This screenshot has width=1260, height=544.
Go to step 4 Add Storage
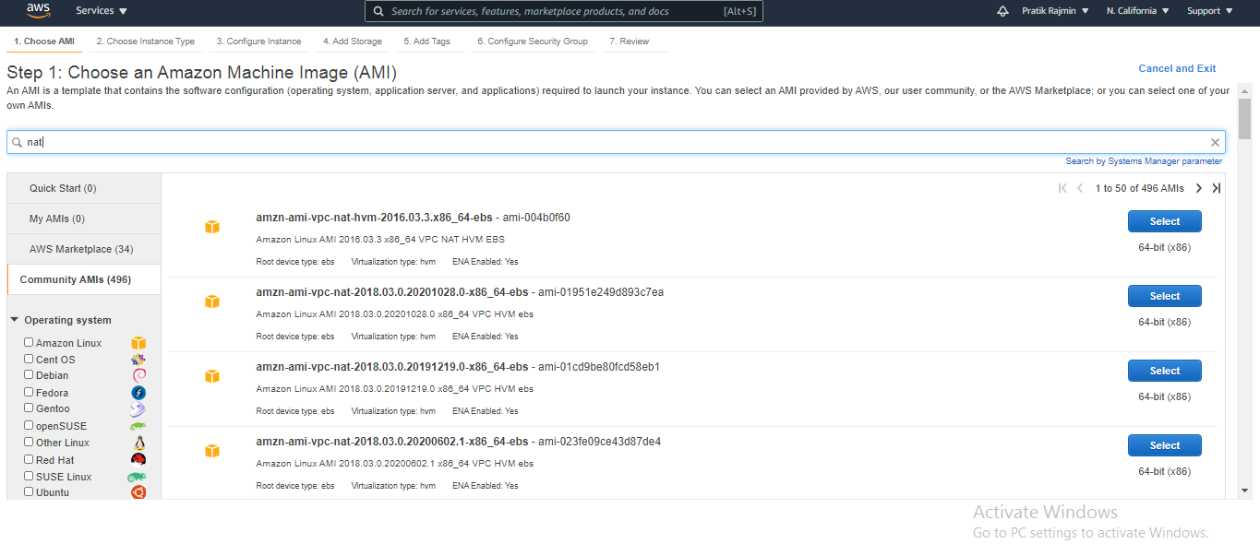point(353,41)
